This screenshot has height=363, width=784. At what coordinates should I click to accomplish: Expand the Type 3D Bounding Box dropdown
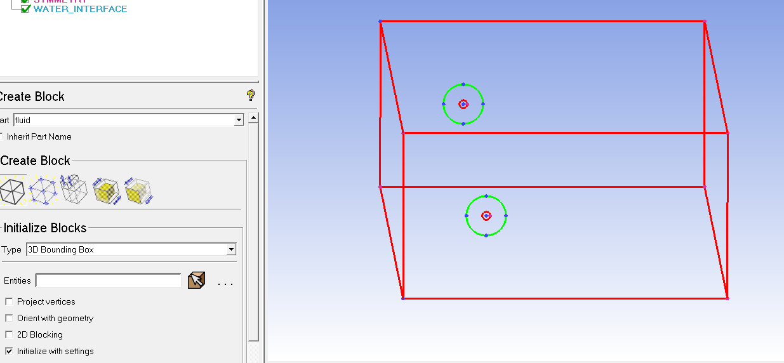point(231,249)
